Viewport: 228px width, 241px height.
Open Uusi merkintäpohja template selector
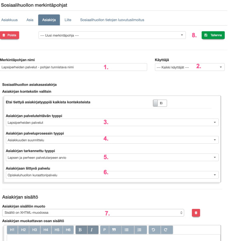(112, 35)
